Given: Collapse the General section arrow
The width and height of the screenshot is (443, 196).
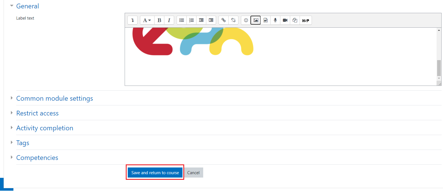Looking at the screenshot, I should click(x=12, y=6).
